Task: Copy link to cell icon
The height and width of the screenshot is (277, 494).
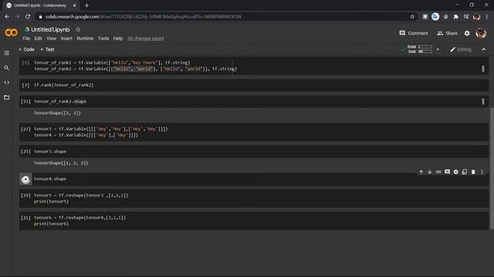Action: (438, 172)
